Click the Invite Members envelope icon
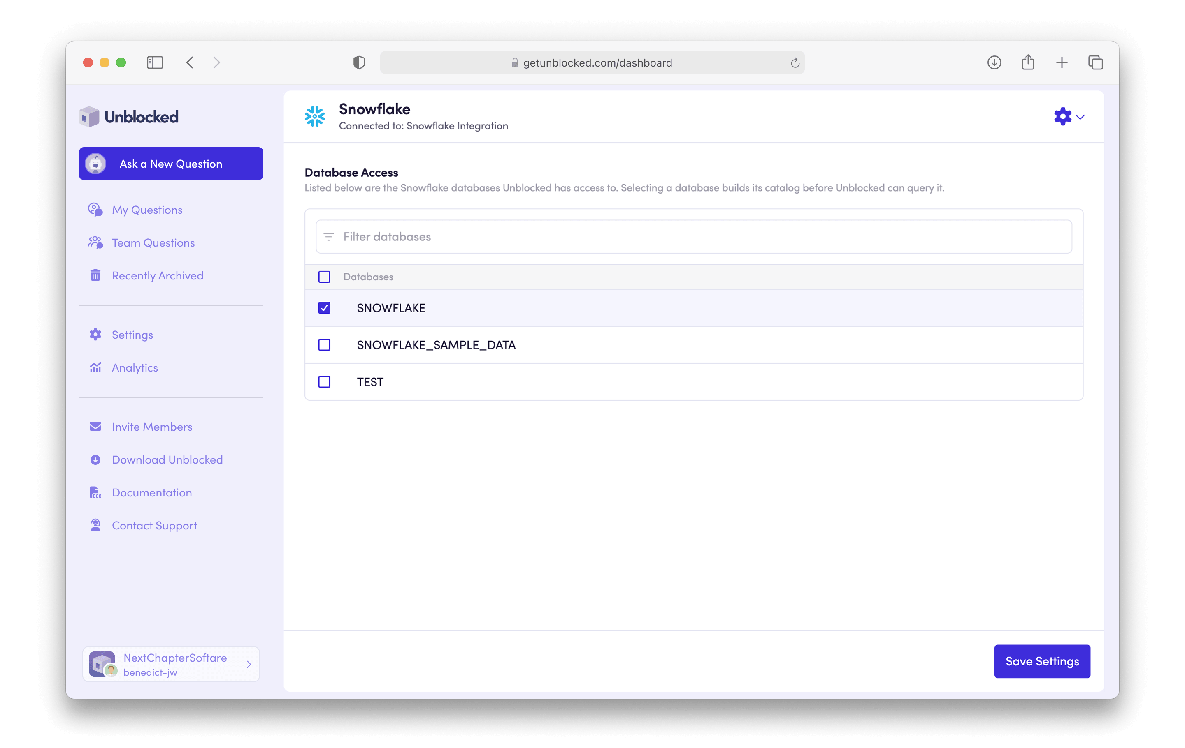Image resolution: width=1185 pixels, height=748 pixels. coord(95,427)
